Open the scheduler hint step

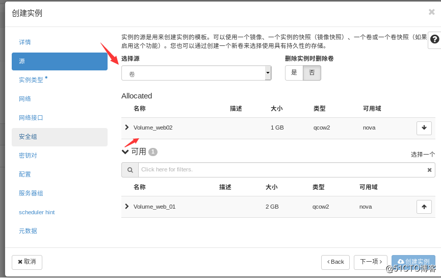[37, 212]
